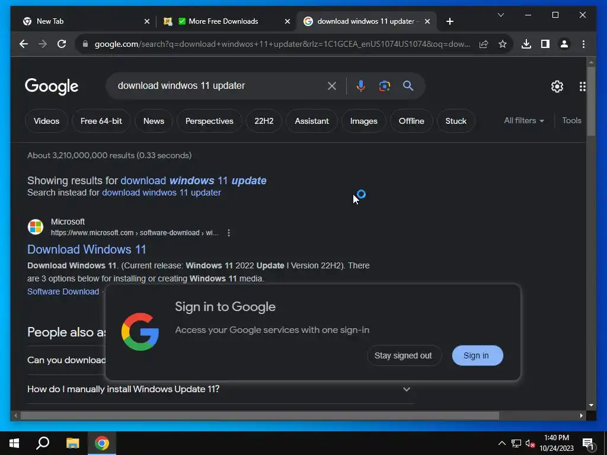Open Windows taskbar search
This screenshot has height=455, width=607.
(x=43, y=443)
